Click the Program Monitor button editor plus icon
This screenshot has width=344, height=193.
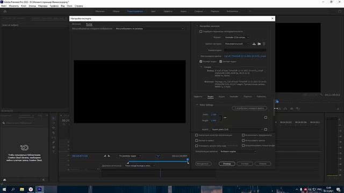338,109
